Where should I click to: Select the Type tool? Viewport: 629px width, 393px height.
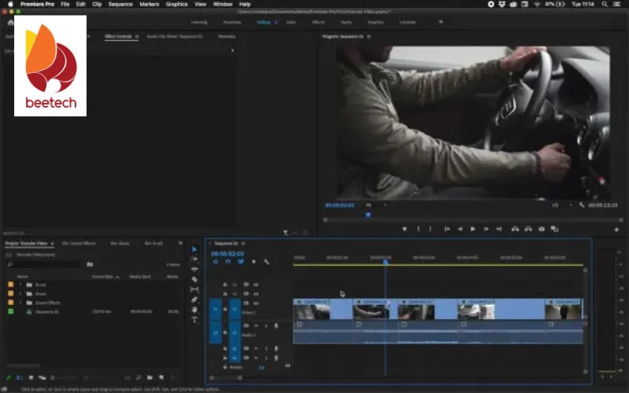[x=195, y=320]
